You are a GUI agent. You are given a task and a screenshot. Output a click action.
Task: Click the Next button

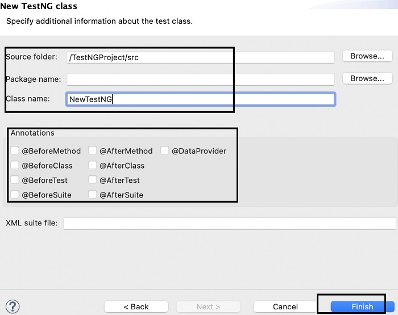(x=208, y=306)
